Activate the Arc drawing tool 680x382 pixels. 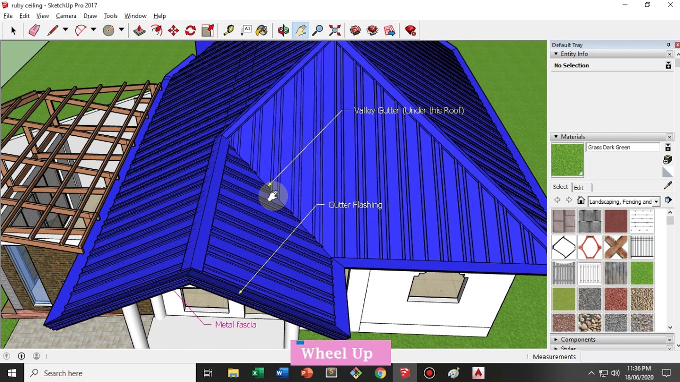point(81,31)
